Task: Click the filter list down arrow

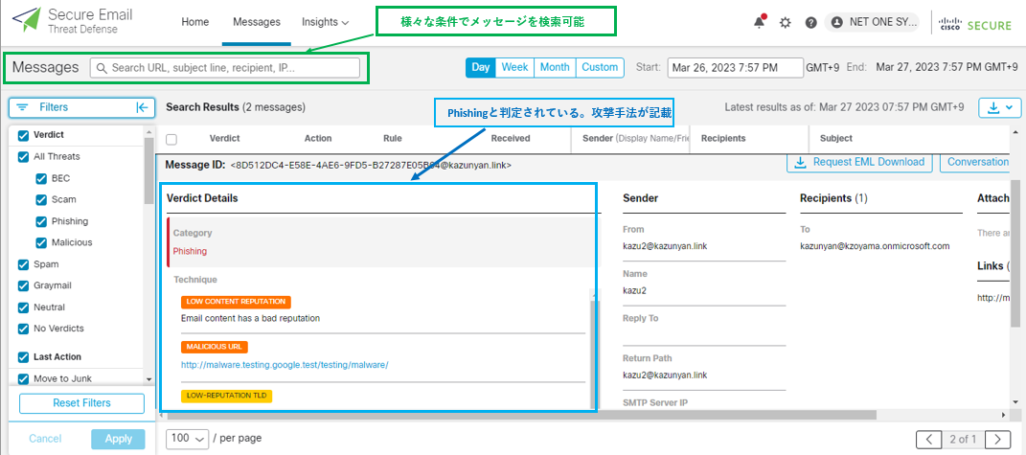Action: coord(148,379)
